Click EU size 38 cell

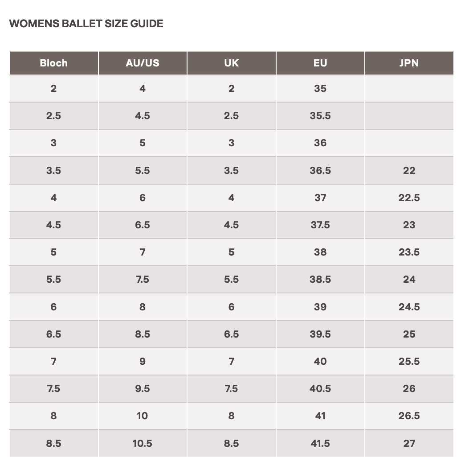pyautogui.click(x=320, y=252)
